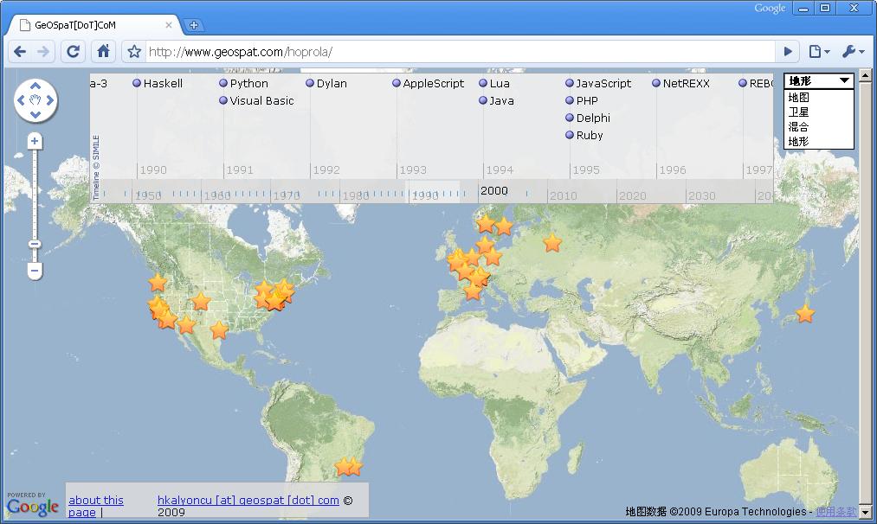Click the map zoom slider handle
The height and width of the screenshot is (524, 877).
[35, 244]
